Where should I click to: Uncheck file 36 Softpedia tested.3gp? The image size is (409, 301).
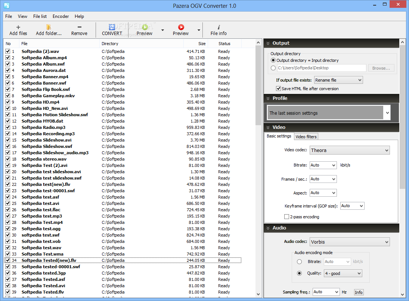point(7,273)
